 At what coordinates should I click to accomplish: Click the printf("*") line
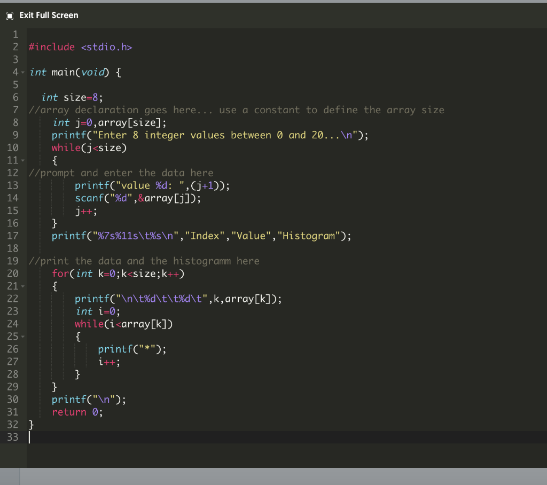click(132, 349)
